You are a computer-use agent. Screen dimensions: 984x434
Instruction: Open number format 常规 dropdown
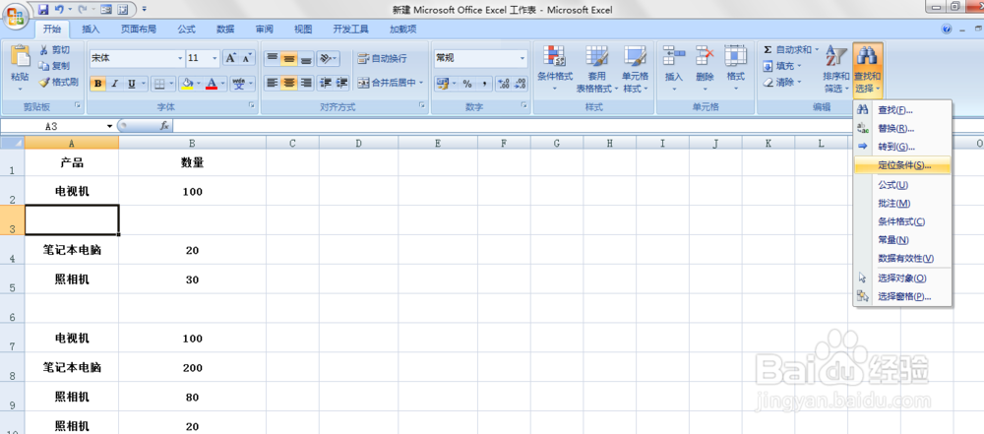tap(523, 58)
